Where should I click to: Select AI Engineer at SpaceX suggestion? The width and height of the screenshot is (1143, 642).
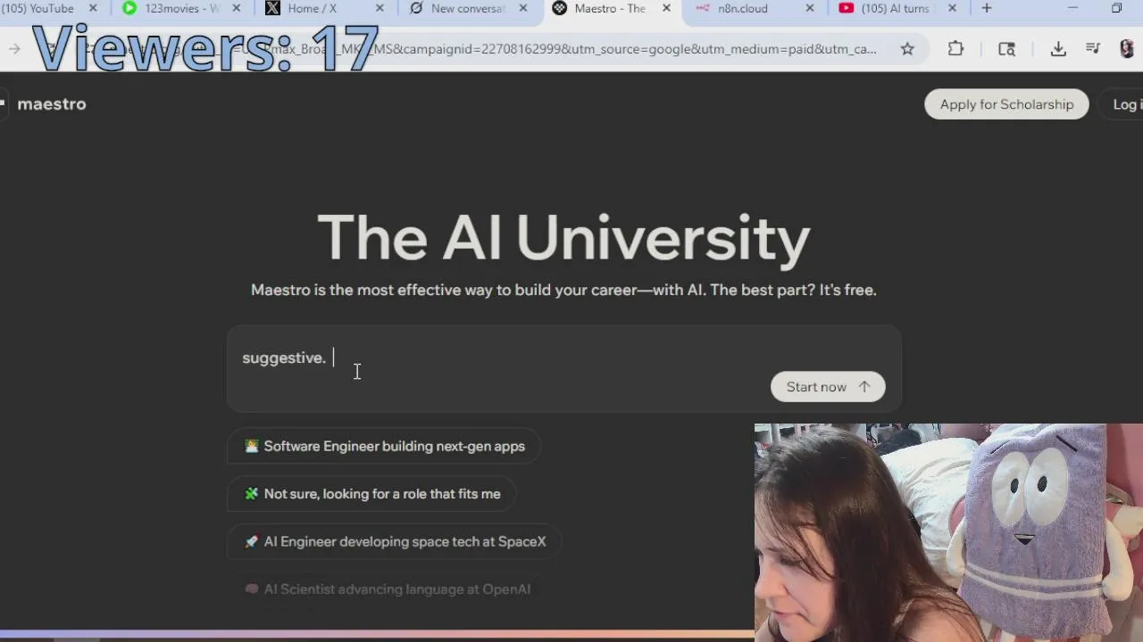point(395,541)
